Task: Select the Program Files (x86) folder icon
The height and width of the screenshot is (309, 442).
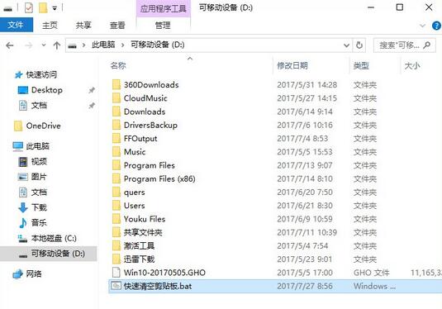Action: pyautogui.click(x=116, y=178)
